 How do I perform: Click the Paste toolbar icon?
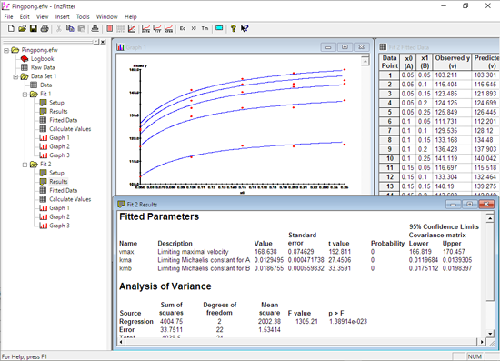tap(81, 29)
